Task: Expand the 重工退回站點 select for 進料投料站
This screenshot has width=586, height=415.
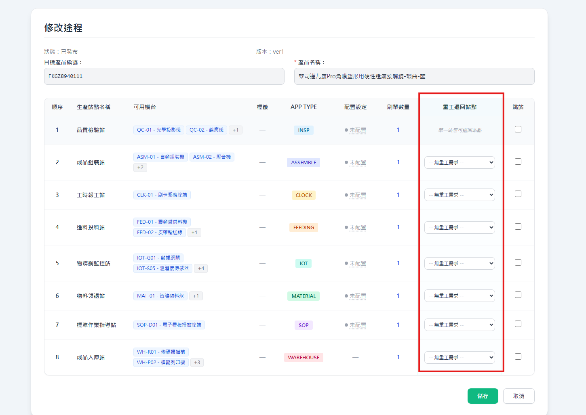Action: coord(460,227)
